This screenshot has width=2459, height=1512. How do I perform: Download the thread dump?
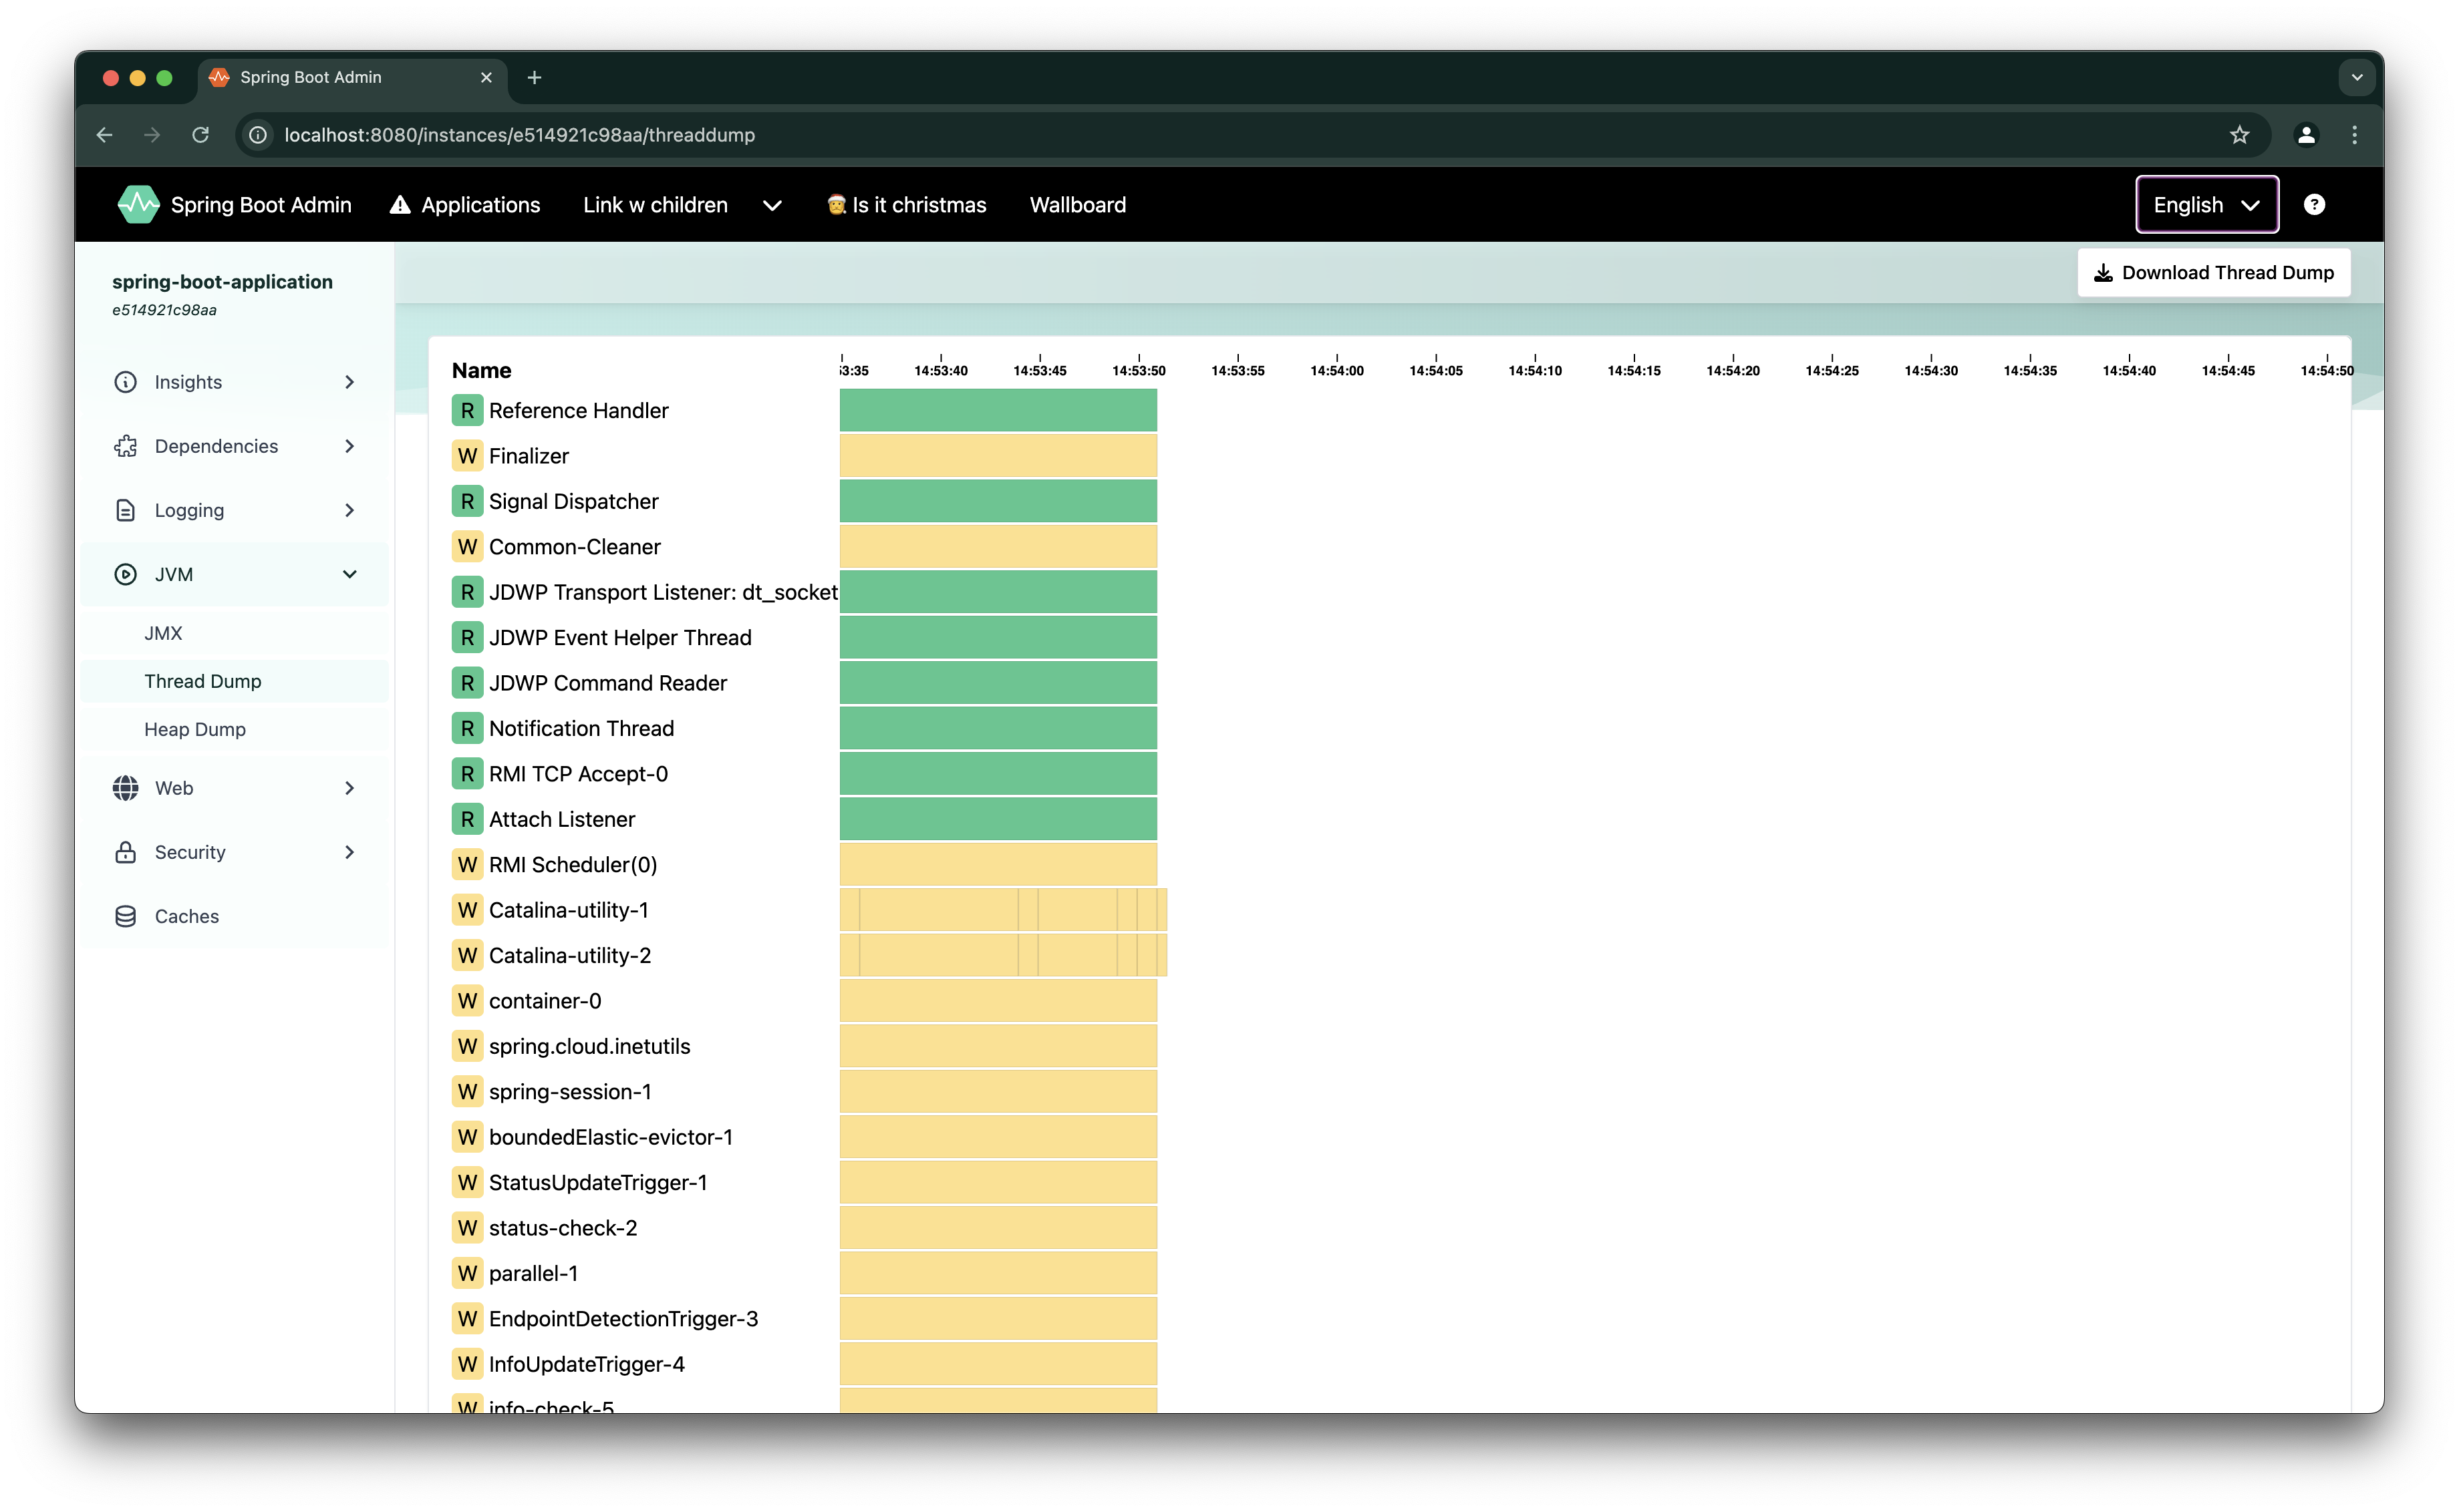[x=2213, y=272]
